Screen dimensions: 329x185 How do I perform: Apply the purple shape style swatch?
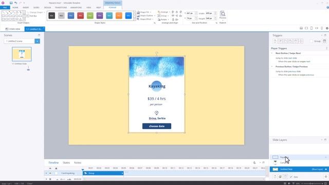click(100, 15)
